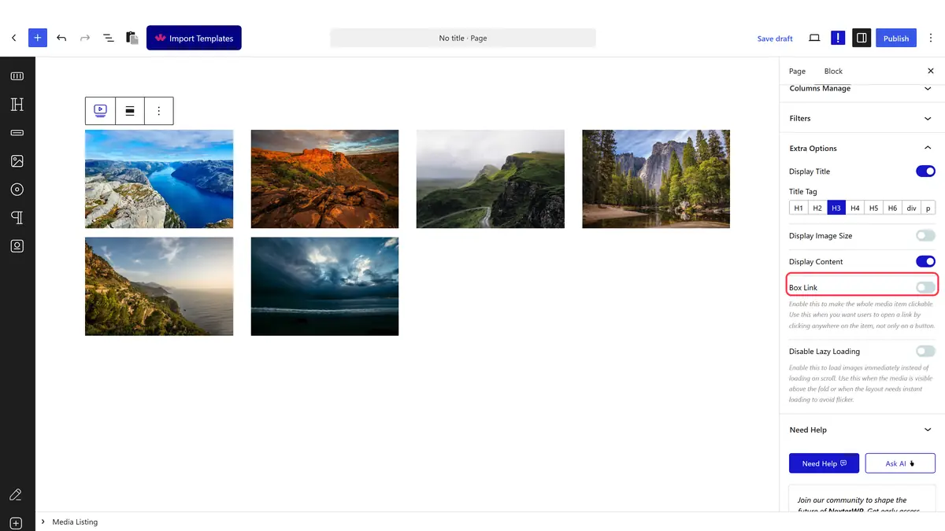Open the three-dot options menu beside Publish
This screenshot has width=945, height=531.
pos(931,38)
